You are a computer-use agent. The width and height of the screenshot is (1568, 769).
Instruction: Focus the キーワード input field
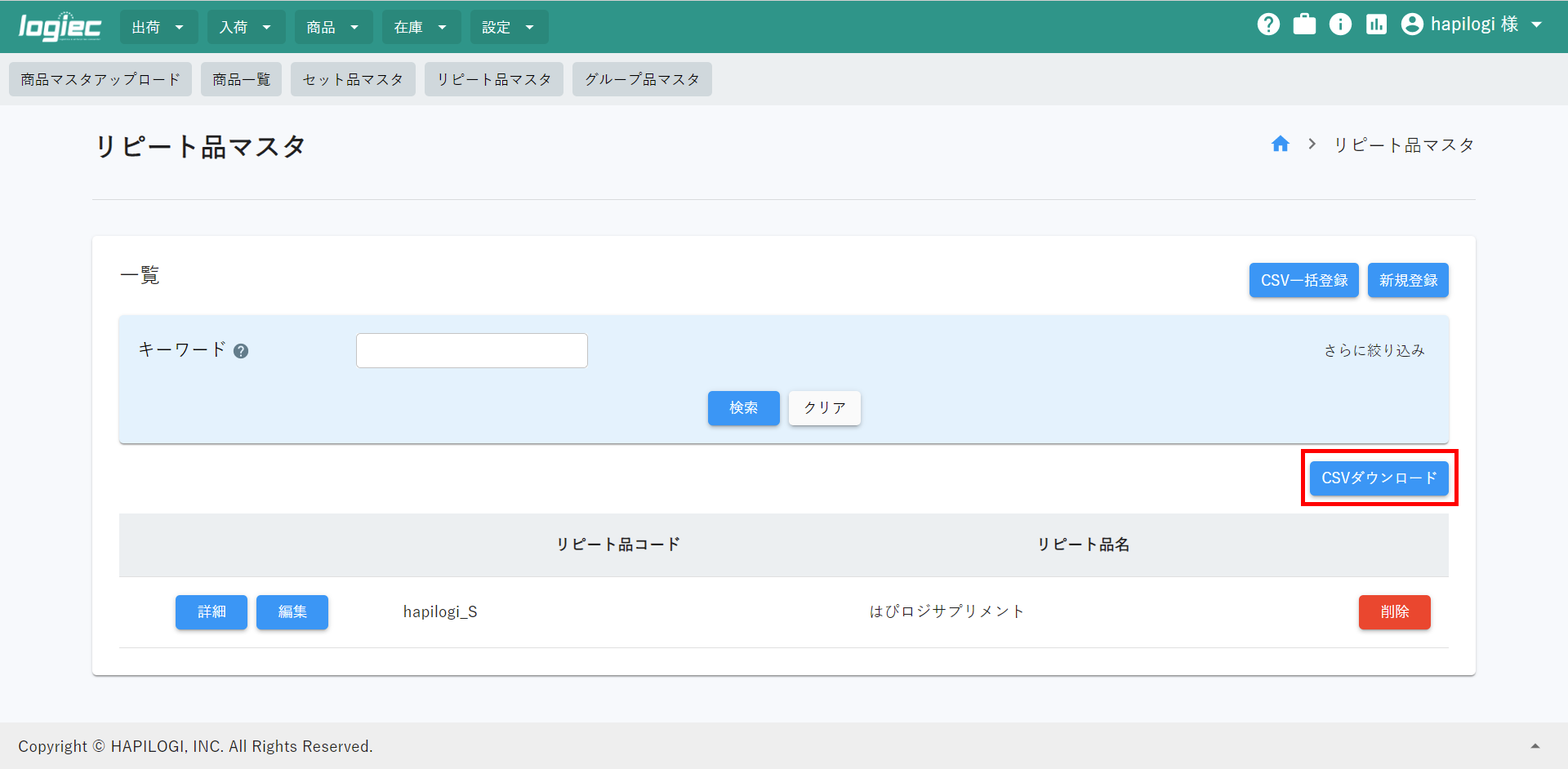[471, 350]
